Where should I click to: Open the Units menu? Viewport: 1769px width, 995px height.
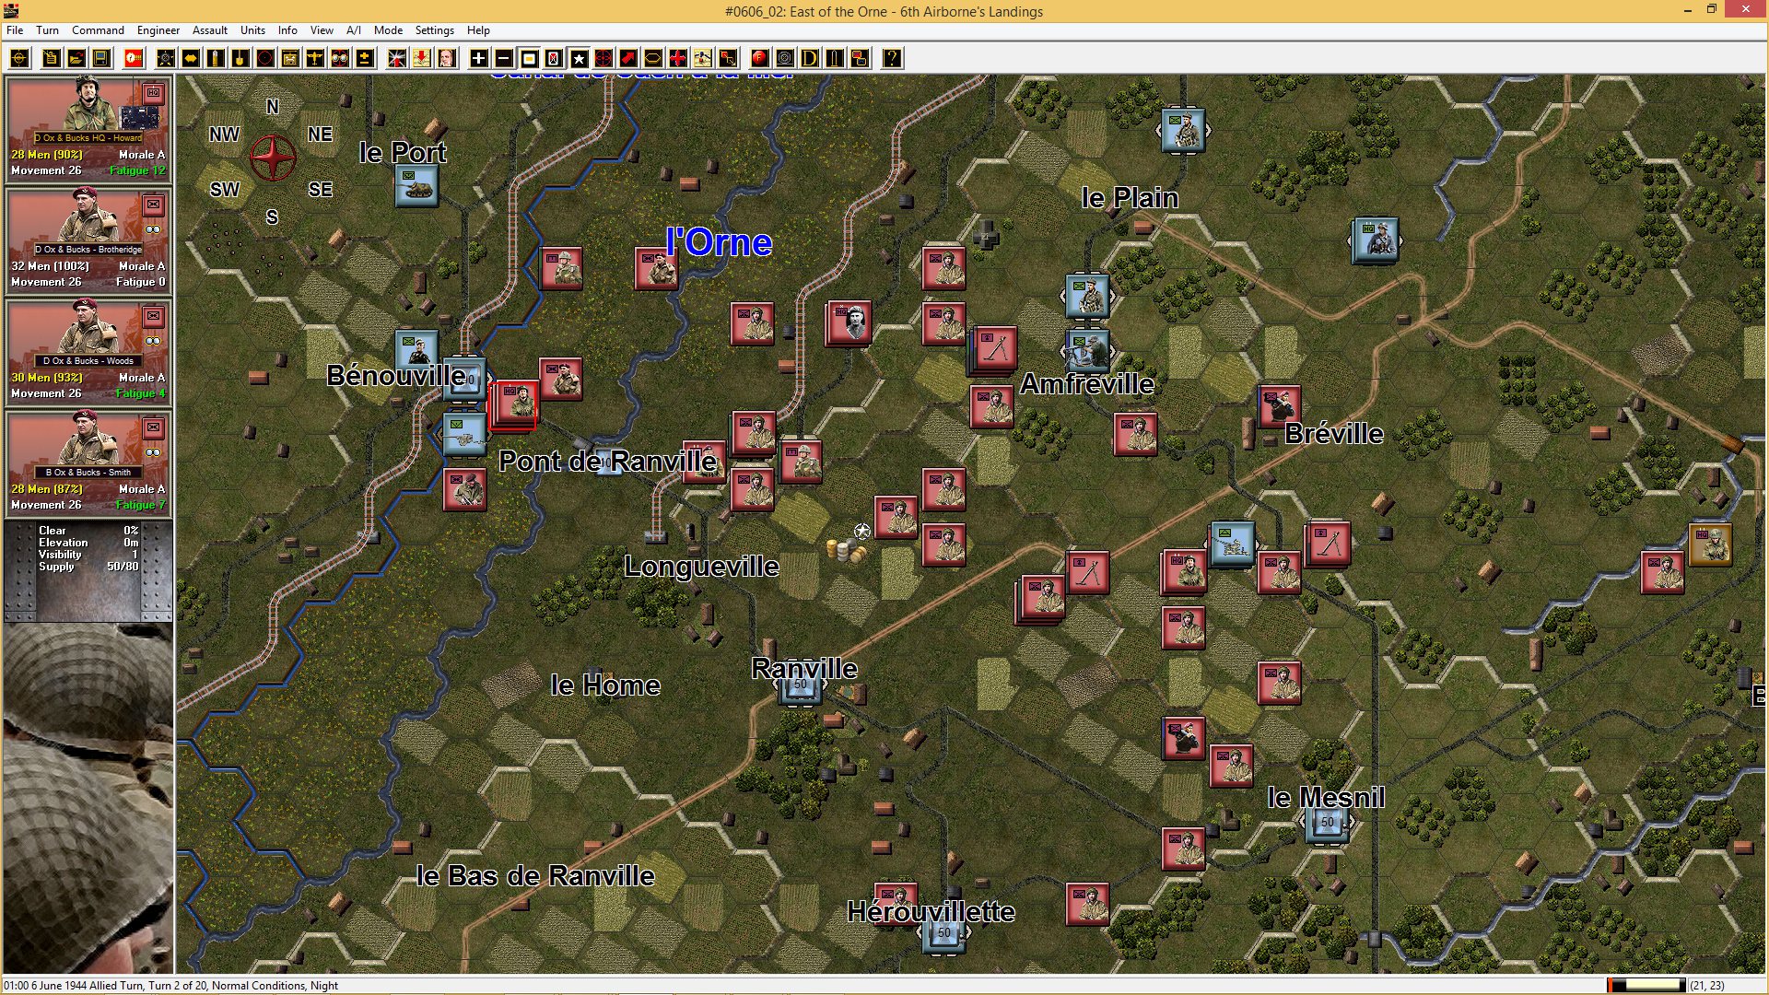252,29
